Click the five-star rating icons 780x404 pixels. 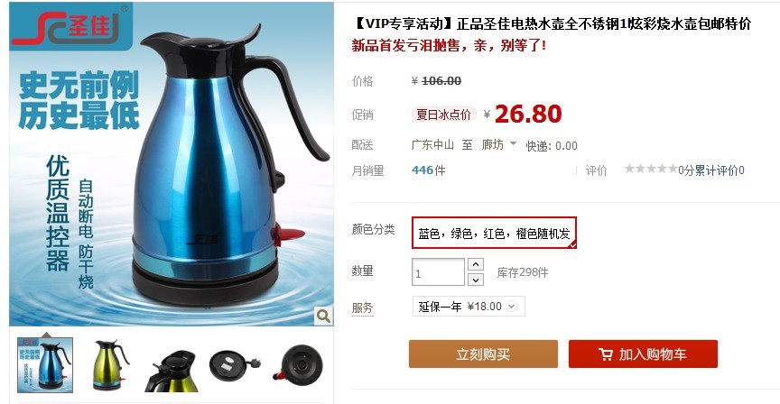click(651, 169)
